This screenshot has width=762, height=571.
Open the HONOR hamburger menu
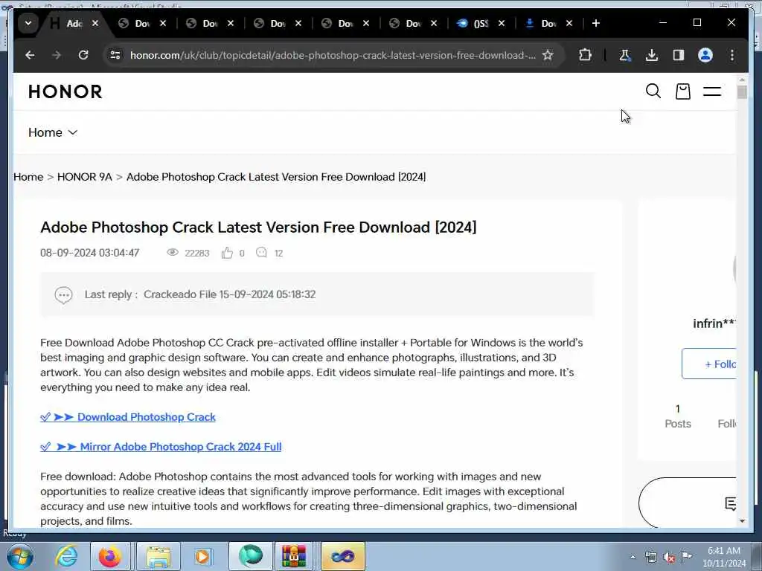[712, 91]
